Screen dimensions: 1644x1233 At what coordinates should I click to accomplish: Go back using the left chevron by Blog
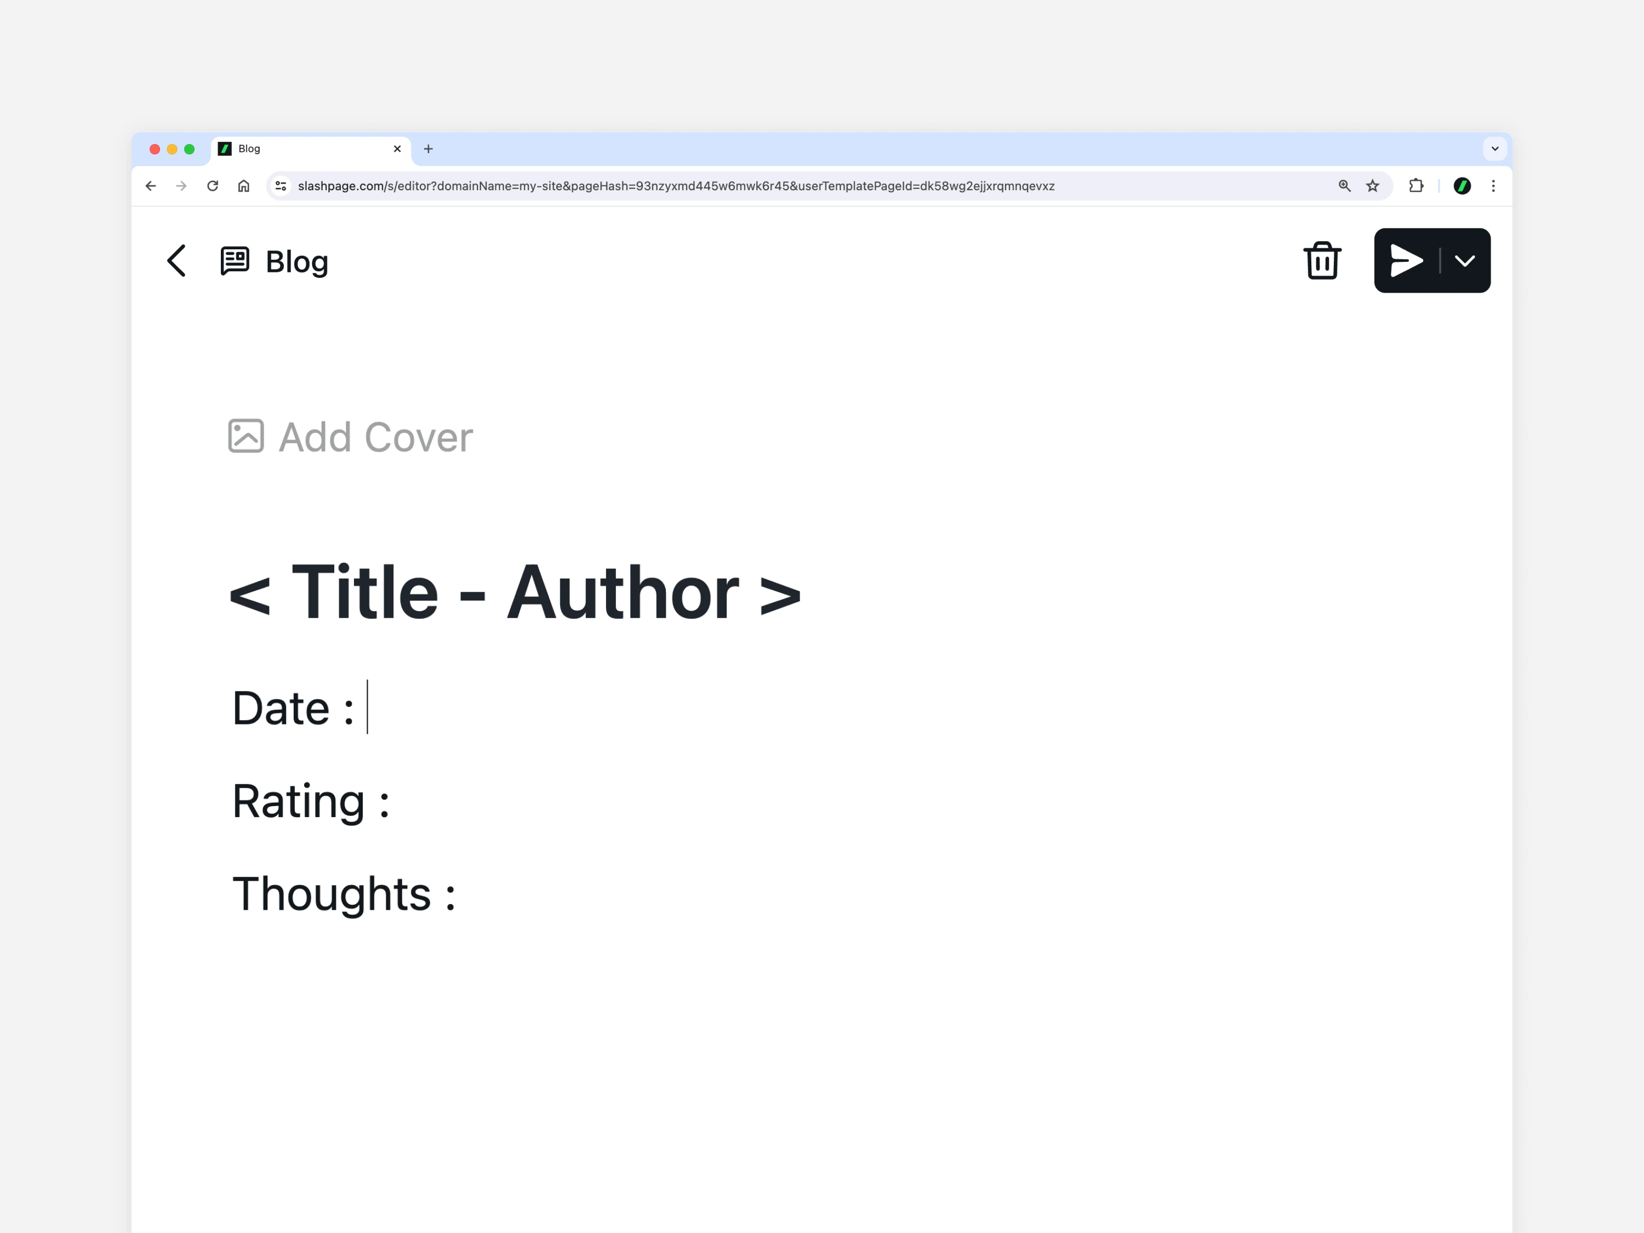coord(176,261)
